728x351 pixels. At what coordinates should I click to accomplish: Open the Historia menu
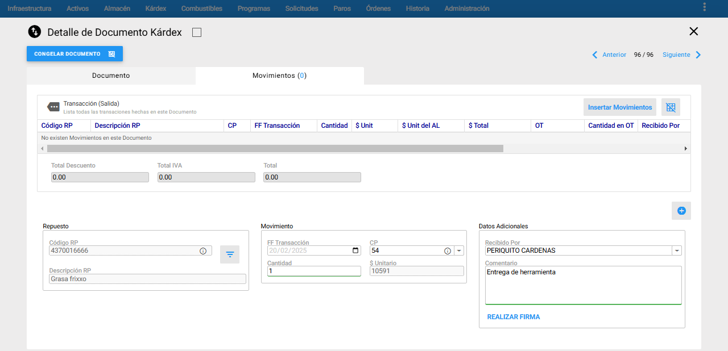click(417, 9)
